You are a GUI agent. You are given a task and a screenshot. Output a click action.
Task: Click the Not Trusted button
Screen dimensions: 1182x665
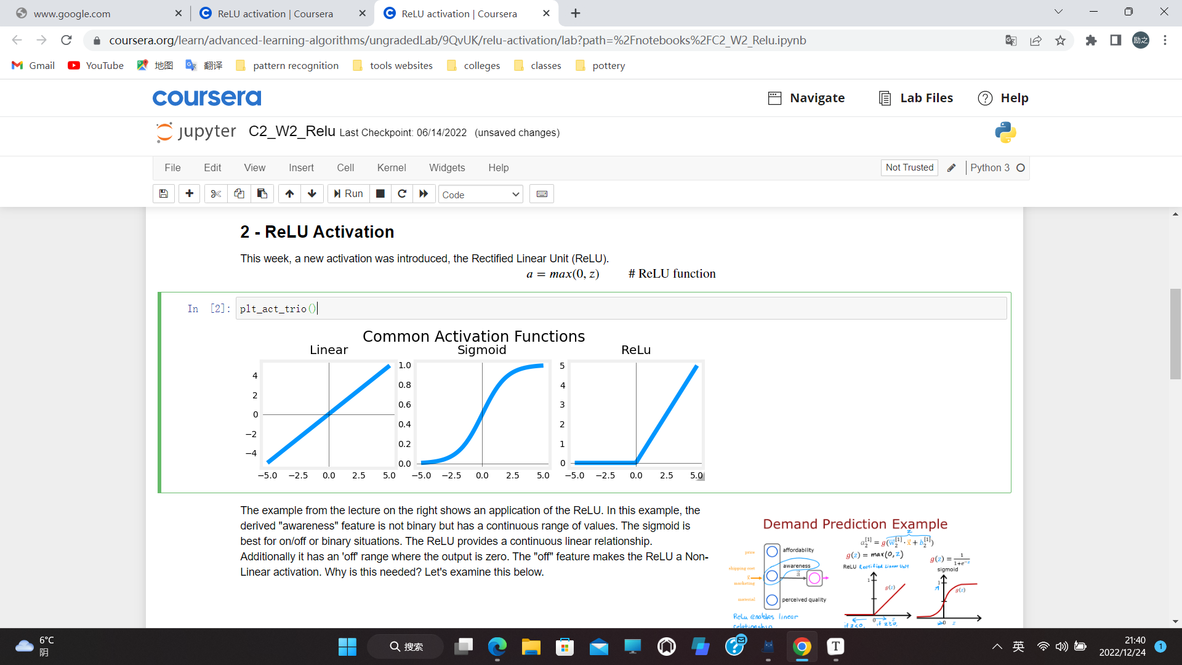(909, 167)
